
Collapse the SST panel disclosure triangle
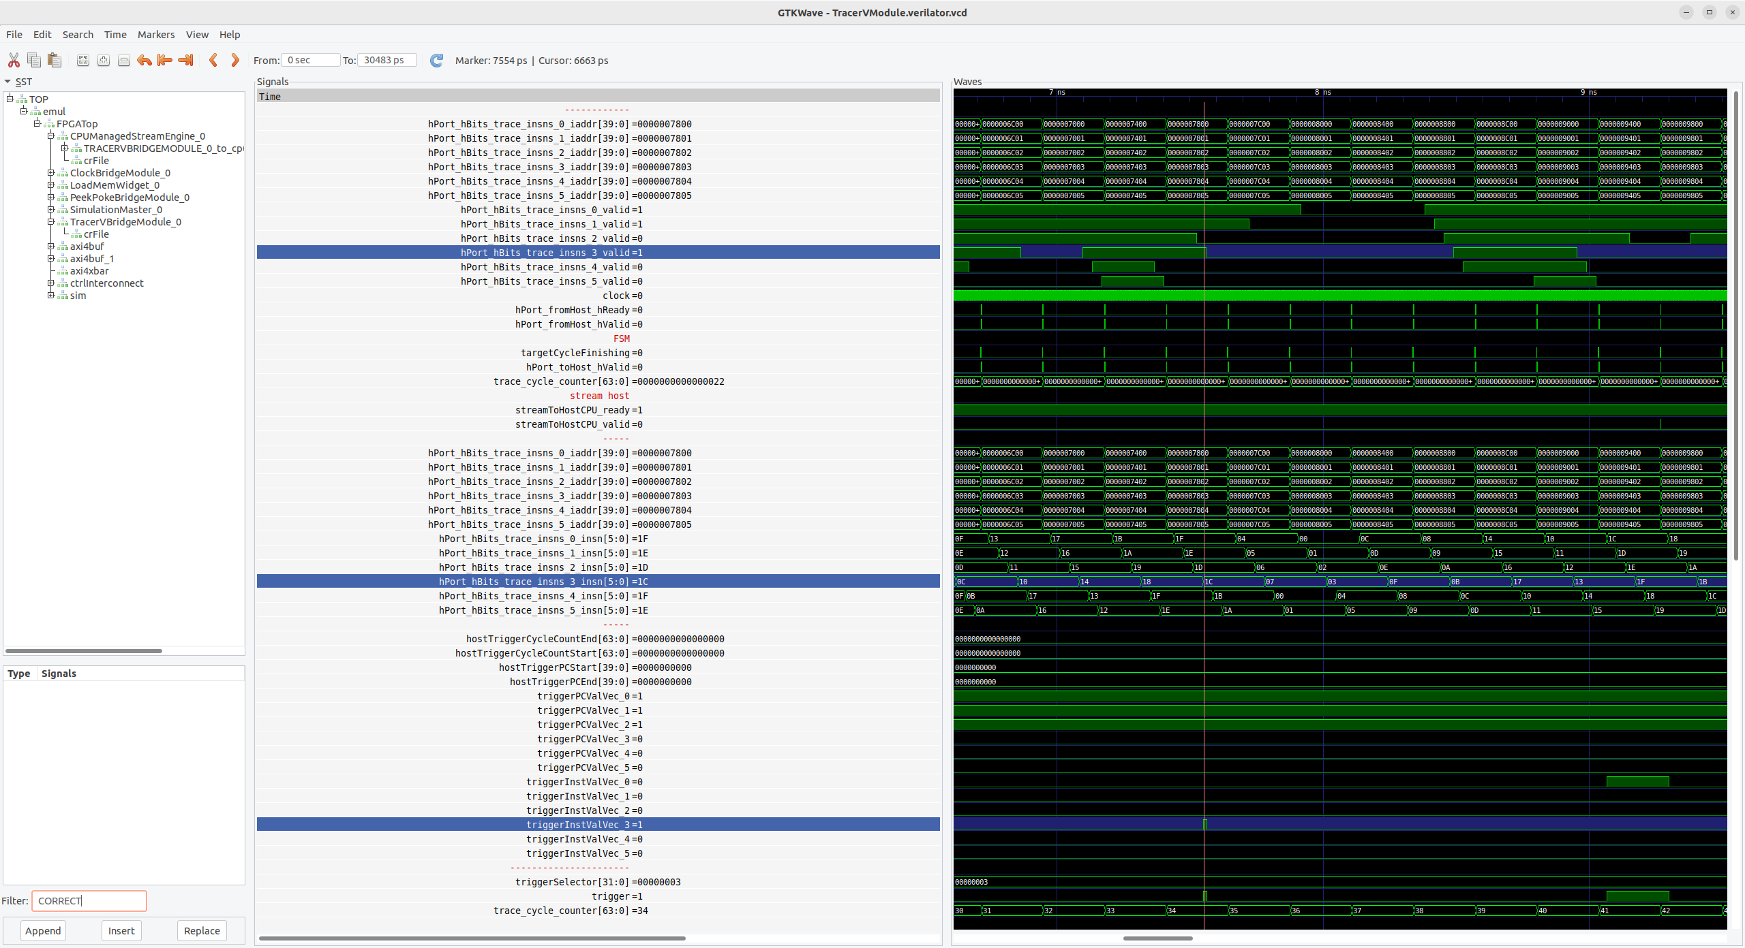7,82
